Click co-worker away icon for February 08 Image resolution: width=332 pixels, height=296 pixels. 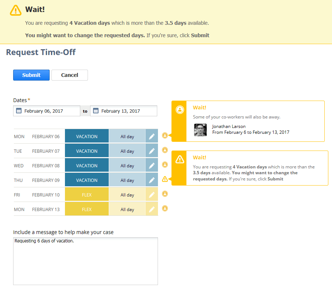(165, 165)
